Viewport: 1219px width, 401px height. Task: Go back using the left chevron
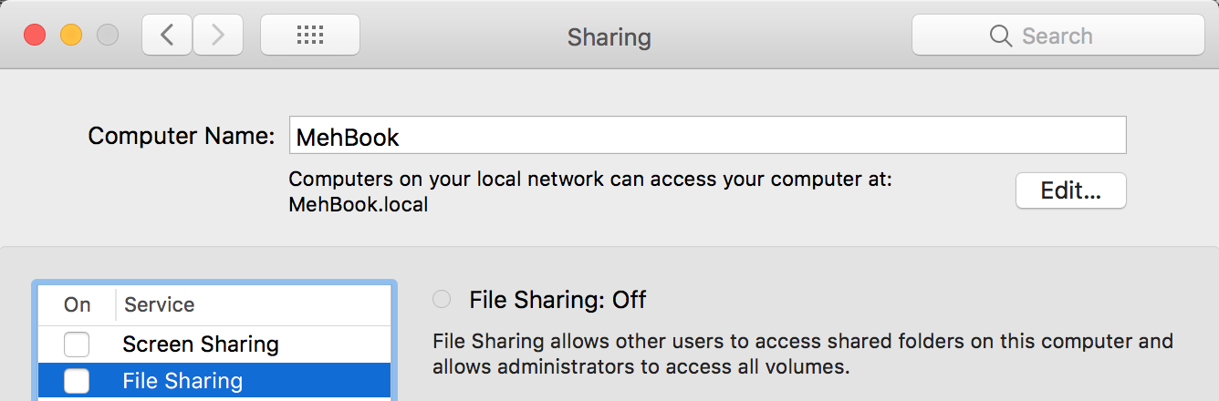(x=167, y=36)
